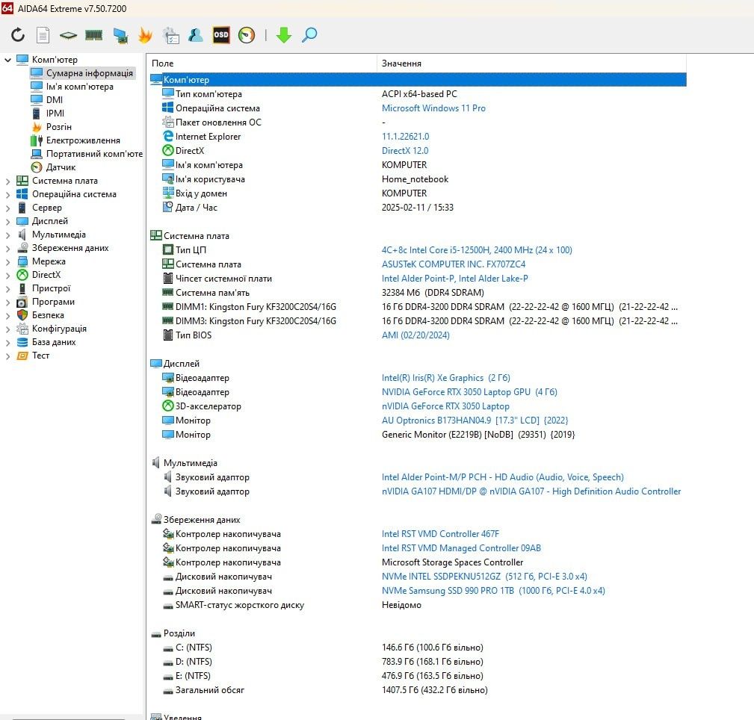Expand the Дисплей tree node
The height and width of the screenshot is (720, 754).
coord(7,222)
